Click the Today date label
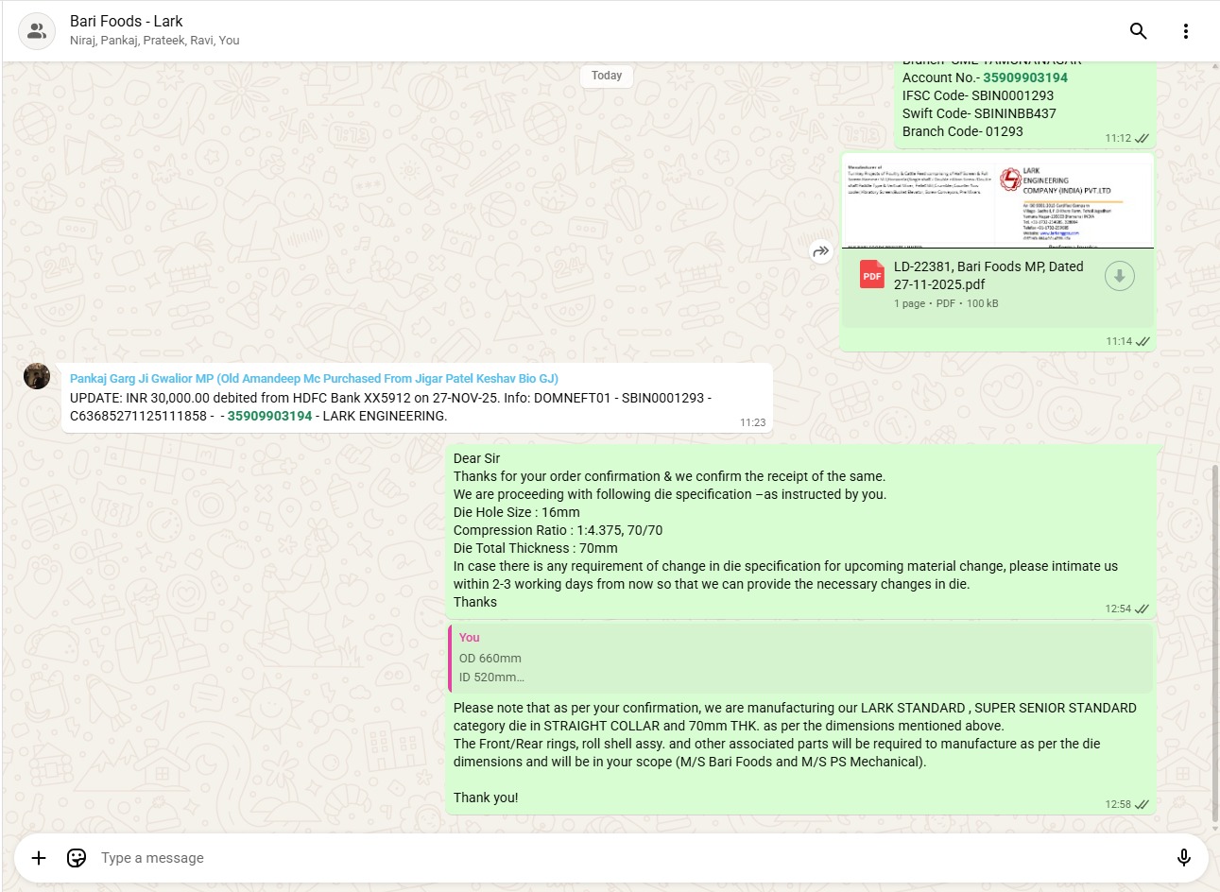The image size is (1220, 892). [x=607, y=76]
